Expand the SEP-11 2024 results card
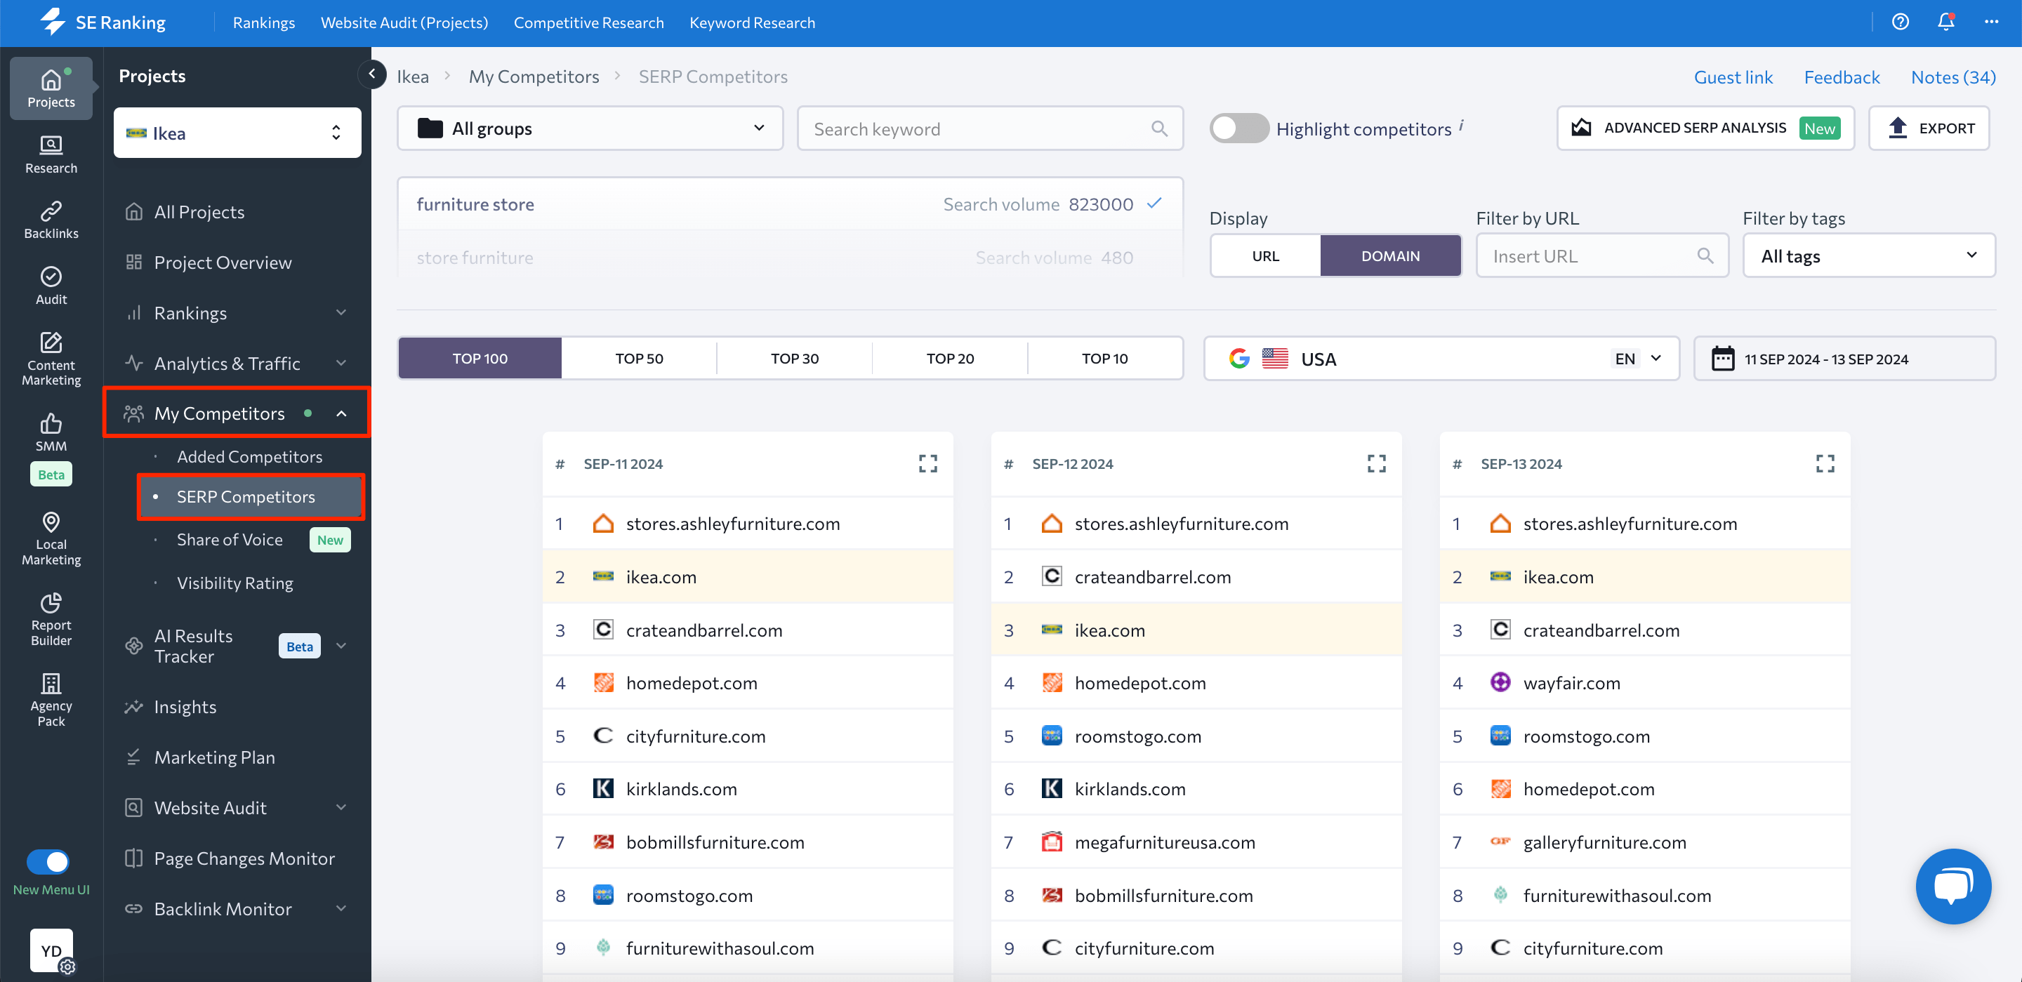The height and width of the screenshot is (982, 2022). pyautogui.click(x=927, y=464)
